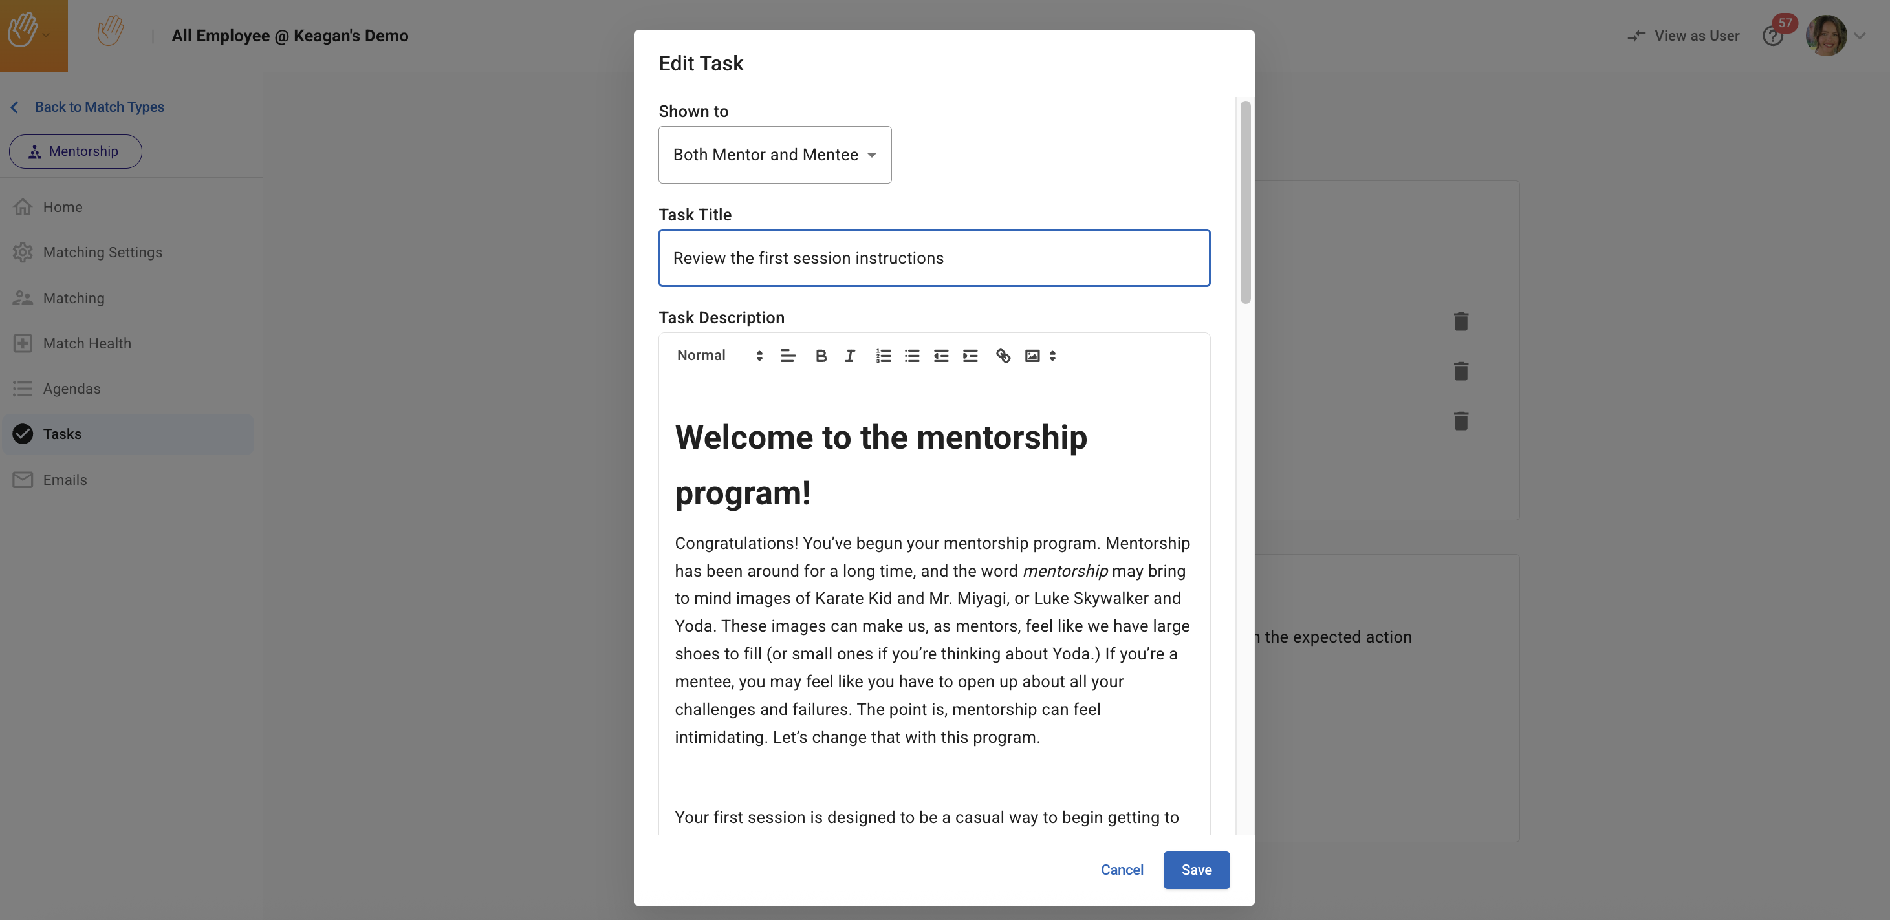The height and width of the screenshot is (920, 1890).
Task: Open the Shown to dropdown
Action: pos(775,155)
